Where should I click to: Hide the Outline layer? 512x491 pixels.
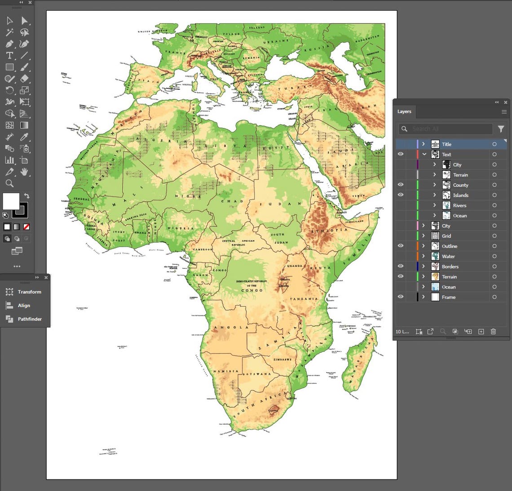click(x=401, y=246)
